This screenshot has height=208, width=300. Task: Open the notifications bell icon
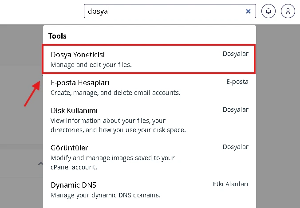click(268, 11)
